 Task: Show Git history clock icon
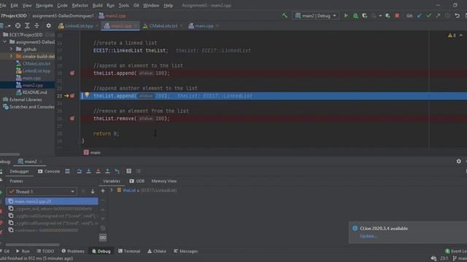pos(447,15)
